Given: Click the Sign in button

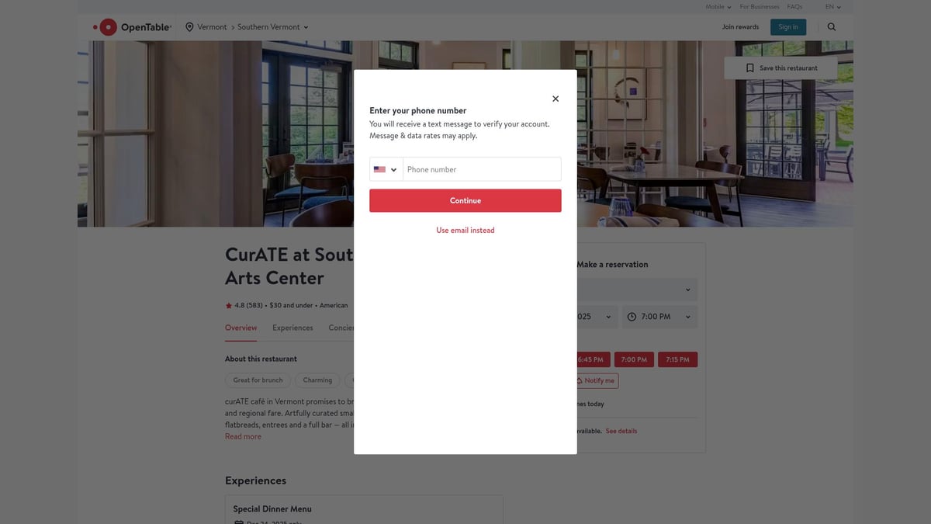Looking at the screenshot, I should pos(788,27).
